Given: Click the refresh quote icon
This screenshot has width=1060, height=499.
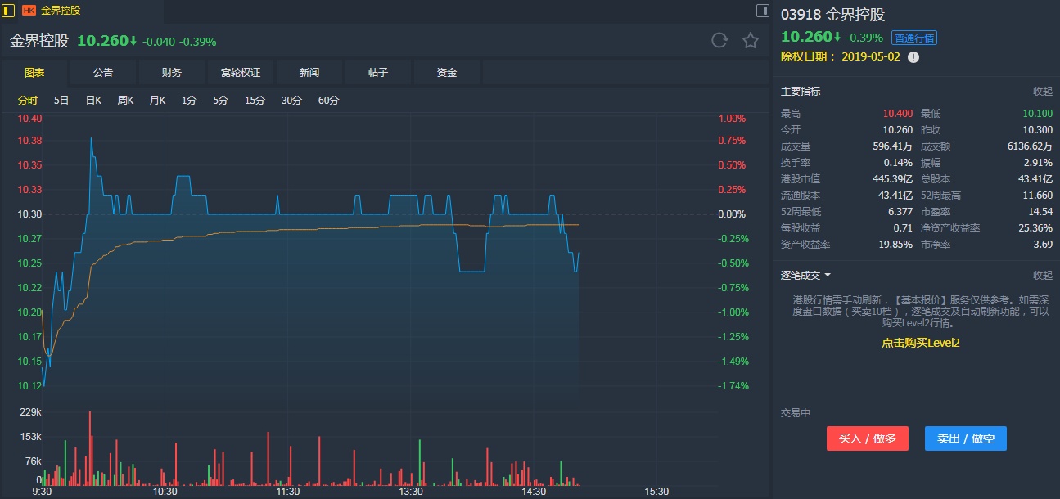Looking at the screenshot, I should point(719,41).
